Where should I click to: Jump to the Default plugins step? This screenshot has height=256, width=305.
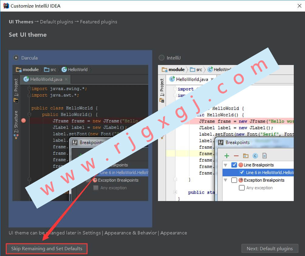coord(57,22)
